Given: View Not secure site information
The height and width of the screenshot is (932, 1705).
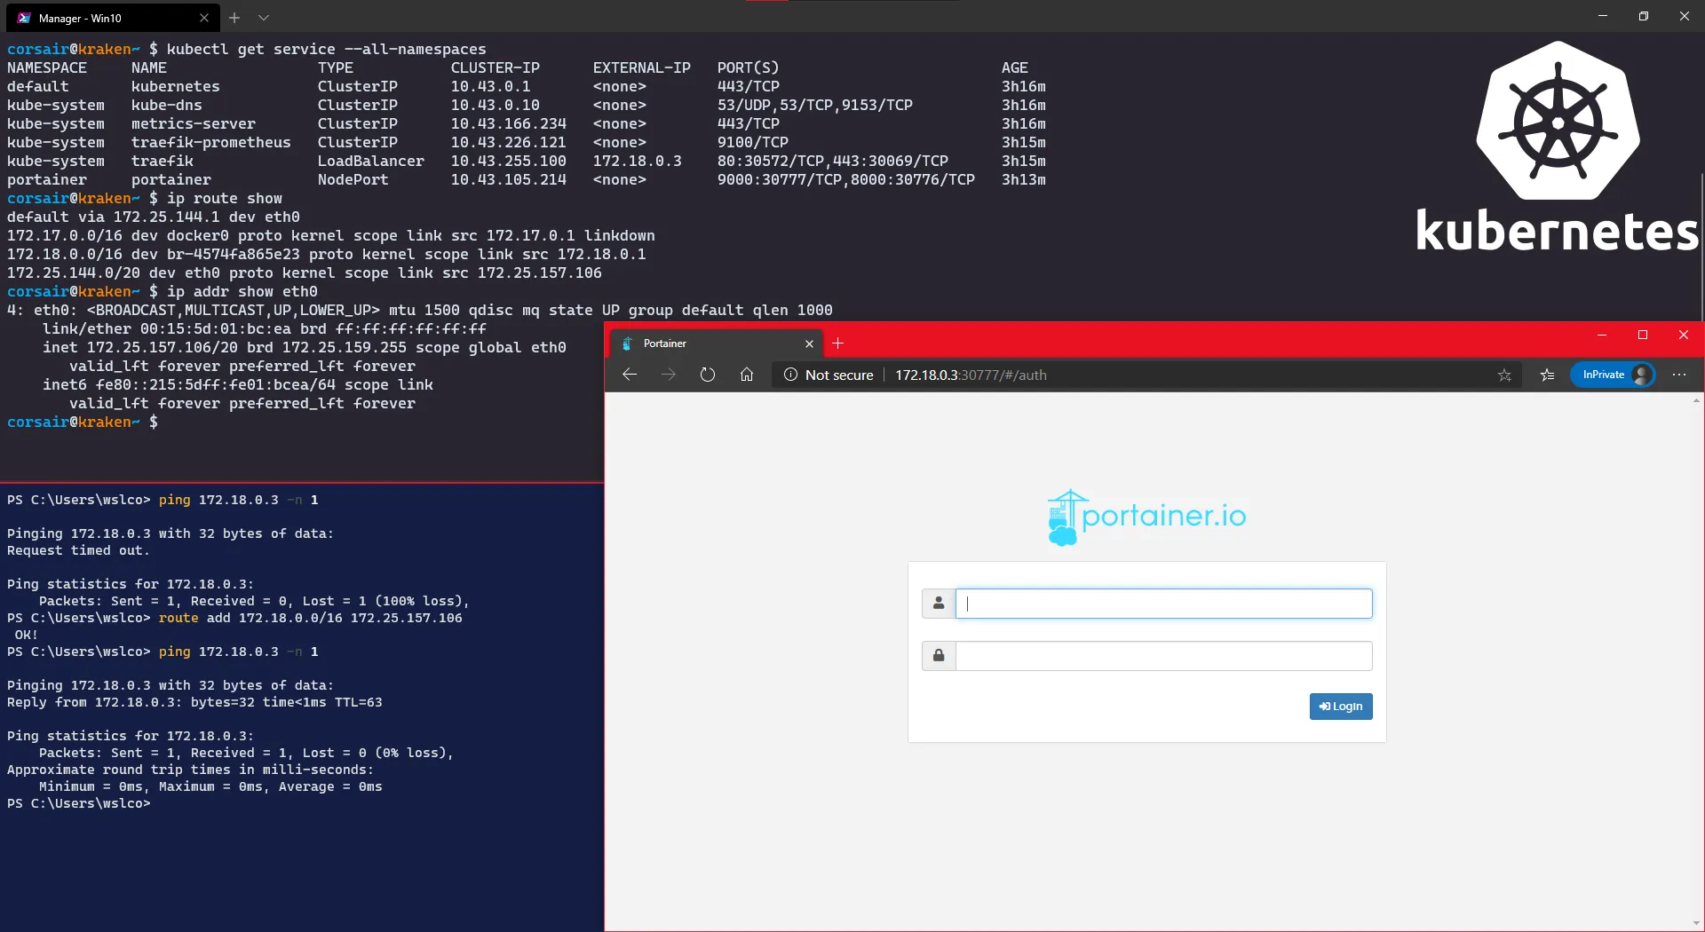Looking at the screenshot, I should (829, 375).
